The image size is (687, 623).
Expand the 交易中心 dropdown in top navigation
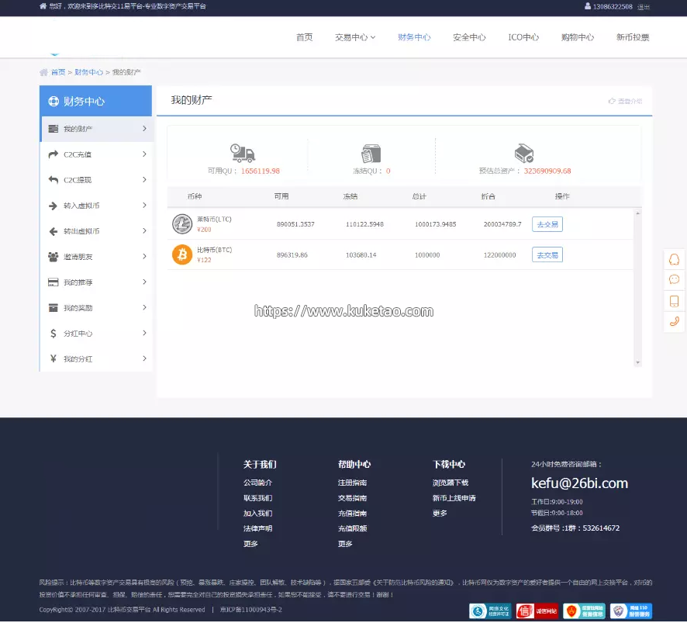click(355, 37)
